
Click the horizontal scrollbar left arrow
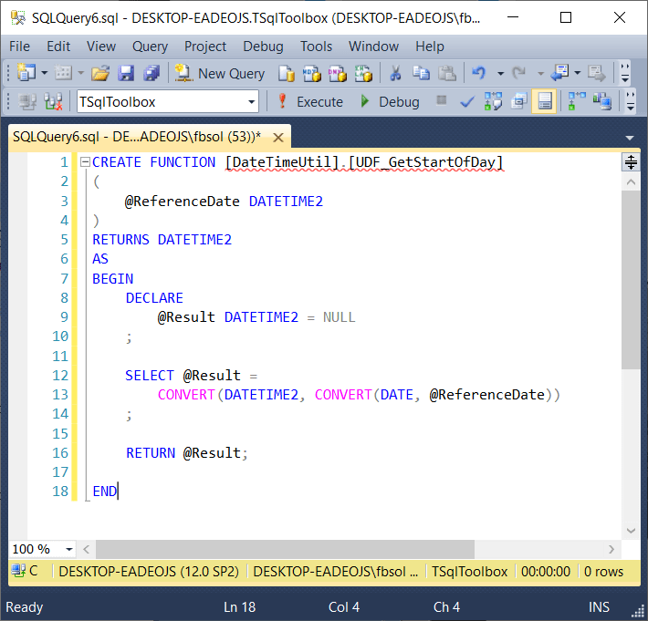point(86,549)
